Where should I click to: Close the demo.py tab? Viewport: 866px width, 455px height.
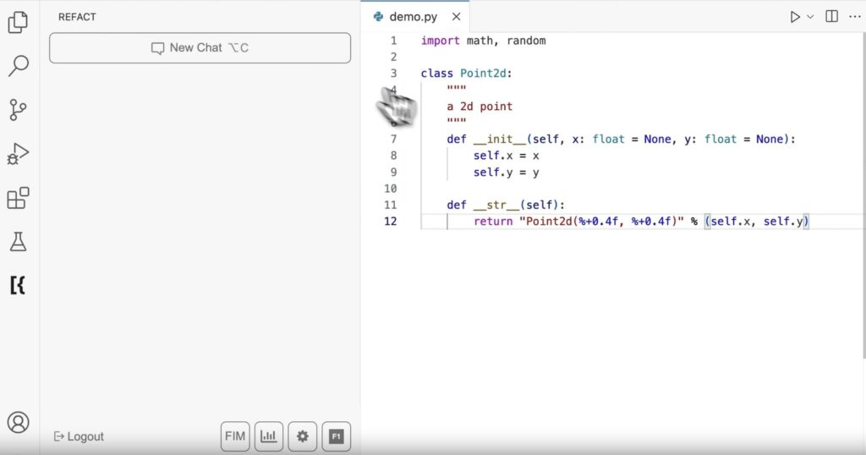tap(456, 17)
